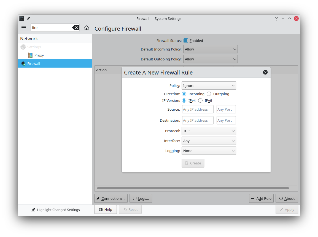The width and height of the screenshot is (318, 237).
Task: Select the Outgoing direction radio button
Action: tap(209, 94)
